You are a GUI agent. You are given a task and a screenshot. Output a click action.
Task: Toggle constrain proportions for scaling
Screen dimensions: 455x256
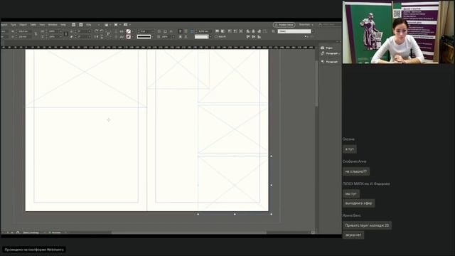point(66,34)
